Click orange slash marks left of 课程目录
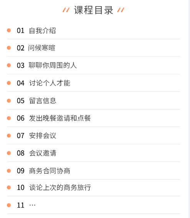This screenshot has width=190, height=218. point(66,10)
